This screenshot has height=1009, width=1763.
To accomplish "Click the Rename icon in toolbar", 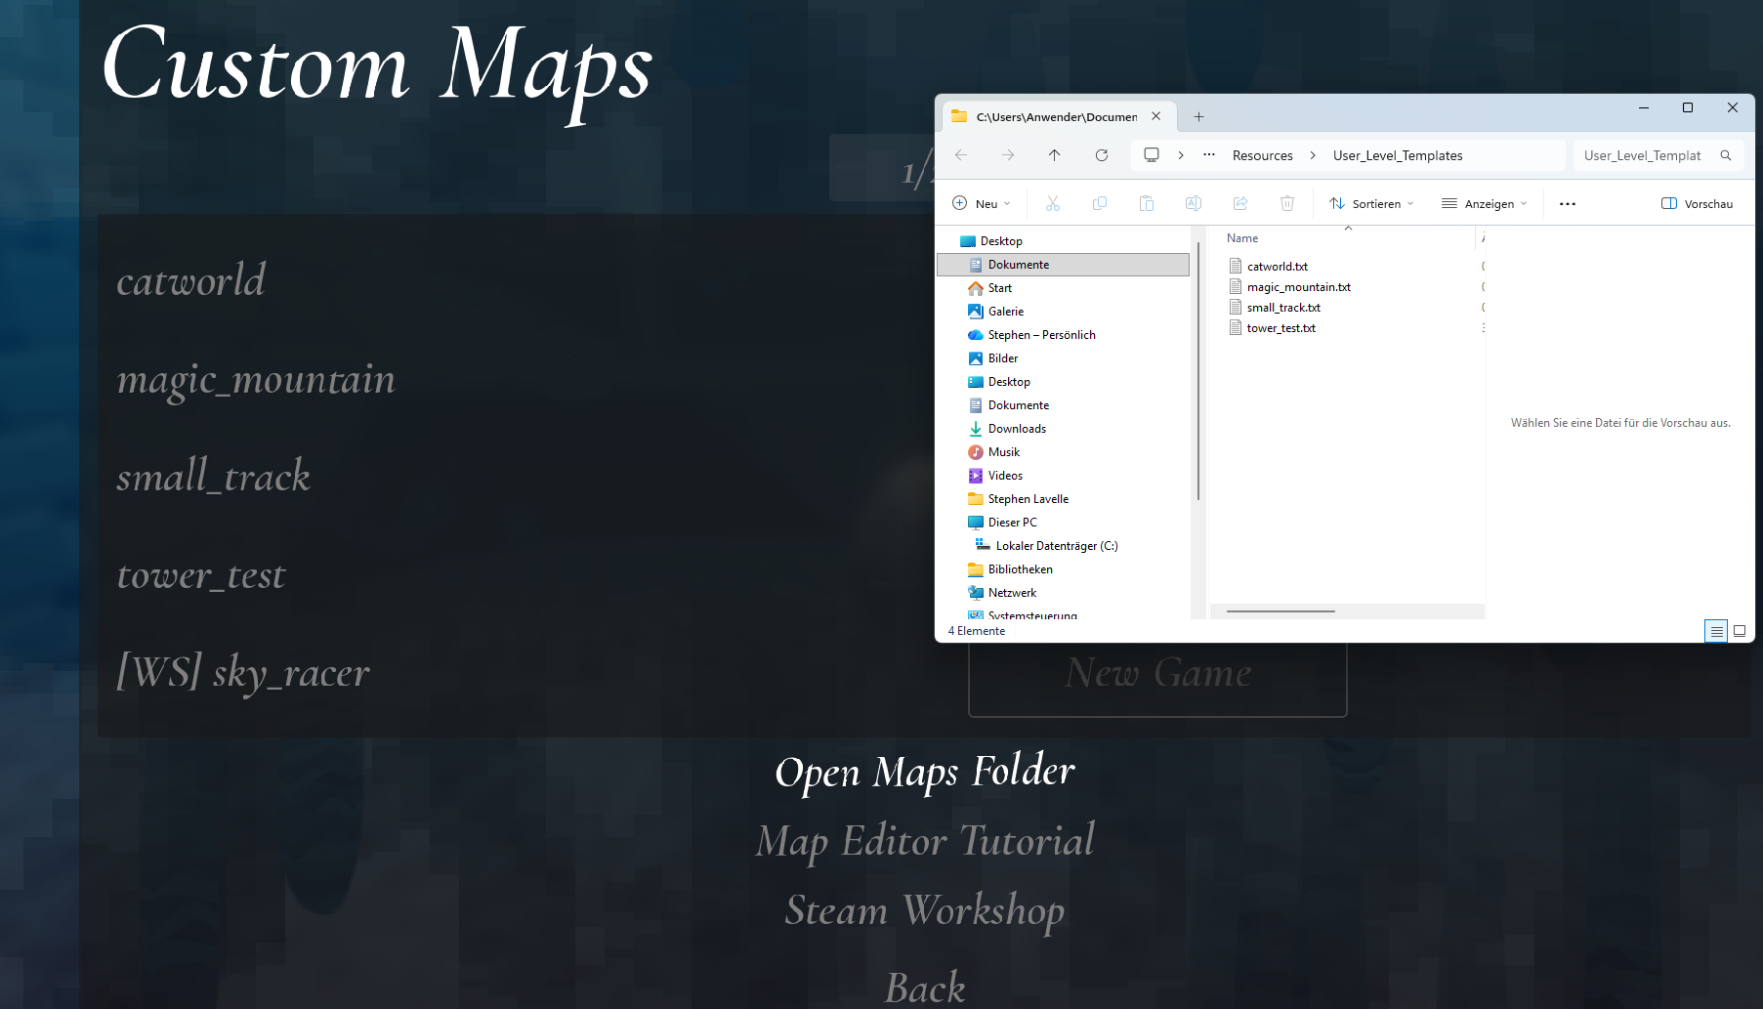I will [1193, 203].
